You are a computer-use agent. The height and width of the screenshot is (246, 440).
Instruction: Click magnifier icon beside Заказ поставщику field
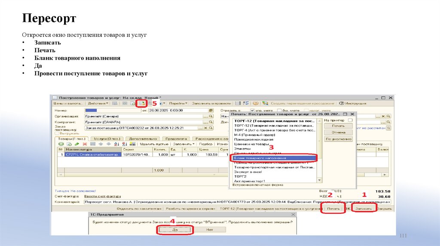[211, 128]
